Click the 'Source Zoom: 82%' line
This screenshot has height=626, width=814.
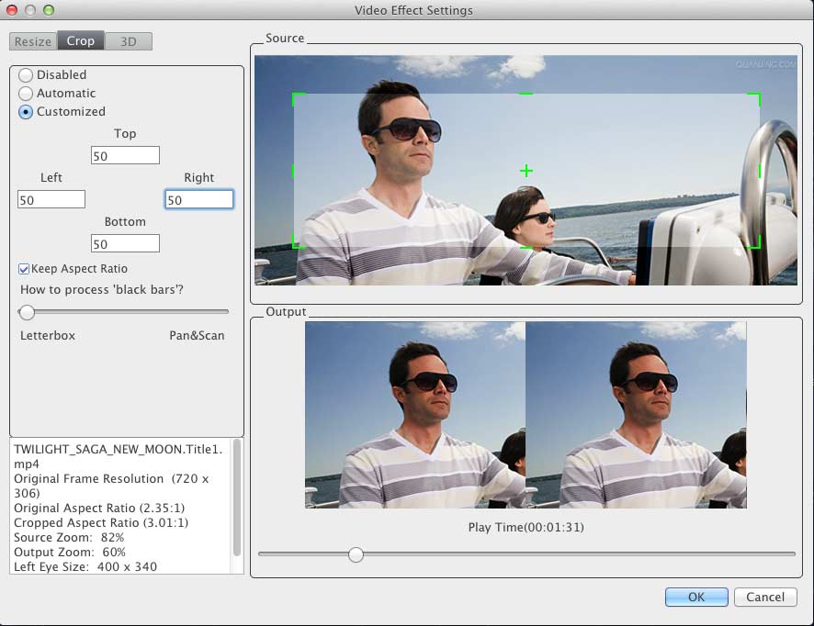pos(69,537)
